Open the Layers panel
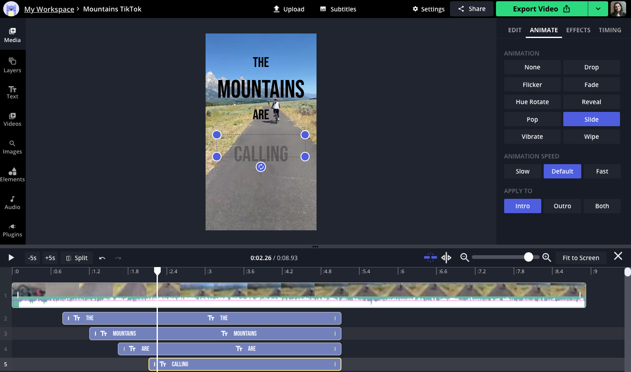Image resolution: width=631 pixels, height=372 pixels. (x=12, y=65)
